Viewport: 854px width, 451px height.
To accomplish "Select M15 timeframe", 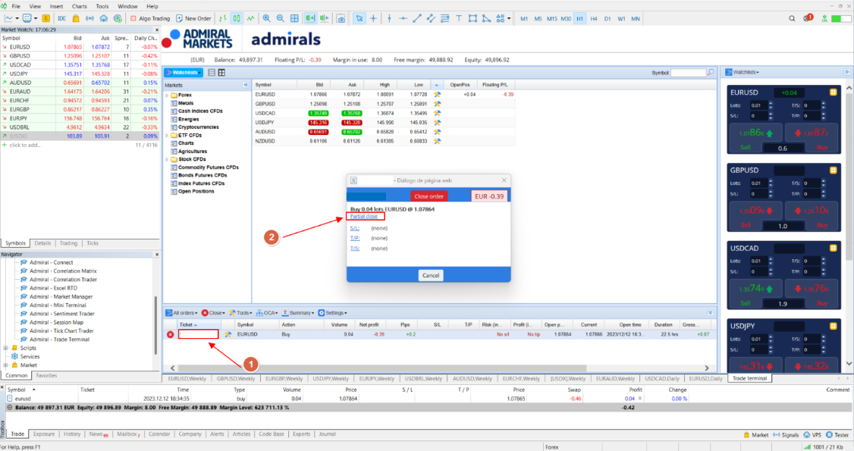I will point(551,18).
